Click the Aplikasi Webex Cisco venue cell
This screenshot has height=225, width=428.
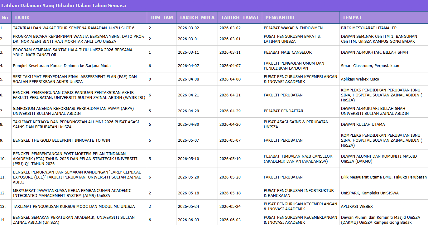coord(384,79)
